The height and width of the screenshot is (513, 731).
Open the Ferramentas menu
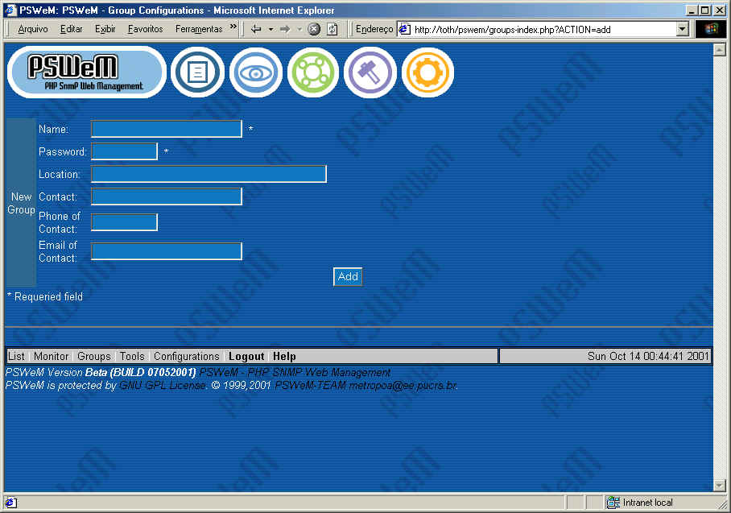(199, 29)
